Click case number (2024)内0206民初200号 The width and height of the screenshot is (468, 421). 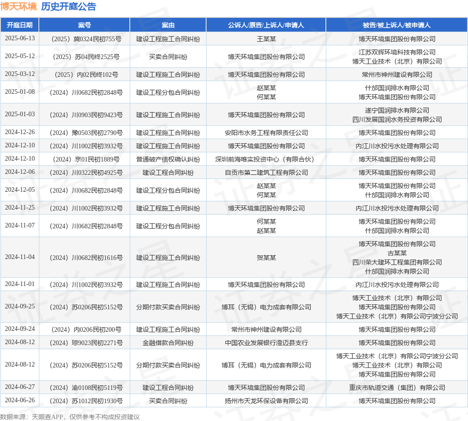tap(86, 329)
